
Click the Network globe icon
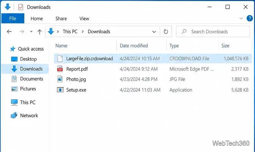14,115
